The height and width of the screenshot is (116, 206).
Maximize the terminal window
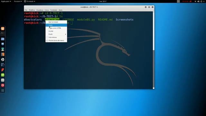149,7
